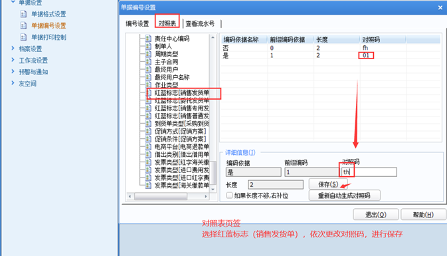Click the 编码依据名称 column header
Image resolution: width=447 pixels, height=256 pixels.
(x=244, y=39)
